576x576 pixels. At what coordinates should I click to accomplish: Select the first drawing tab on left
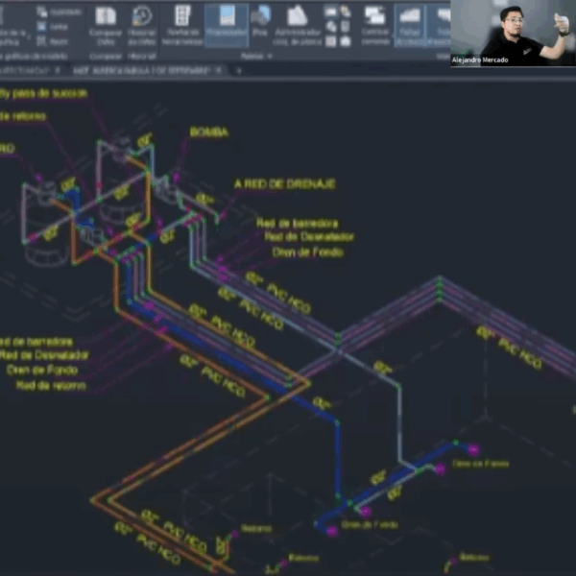(27, 71)
